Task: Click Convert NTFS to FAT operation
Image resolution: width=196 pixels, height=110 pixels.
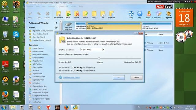Action: point(40,89)
